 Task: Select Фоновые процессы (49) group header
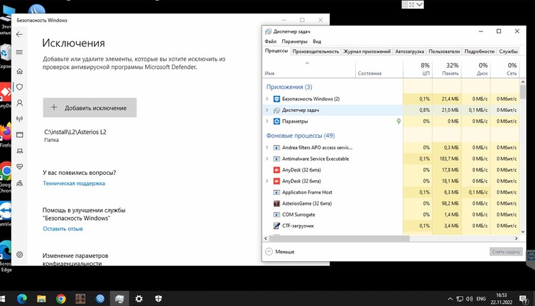[x=300, y=135]
